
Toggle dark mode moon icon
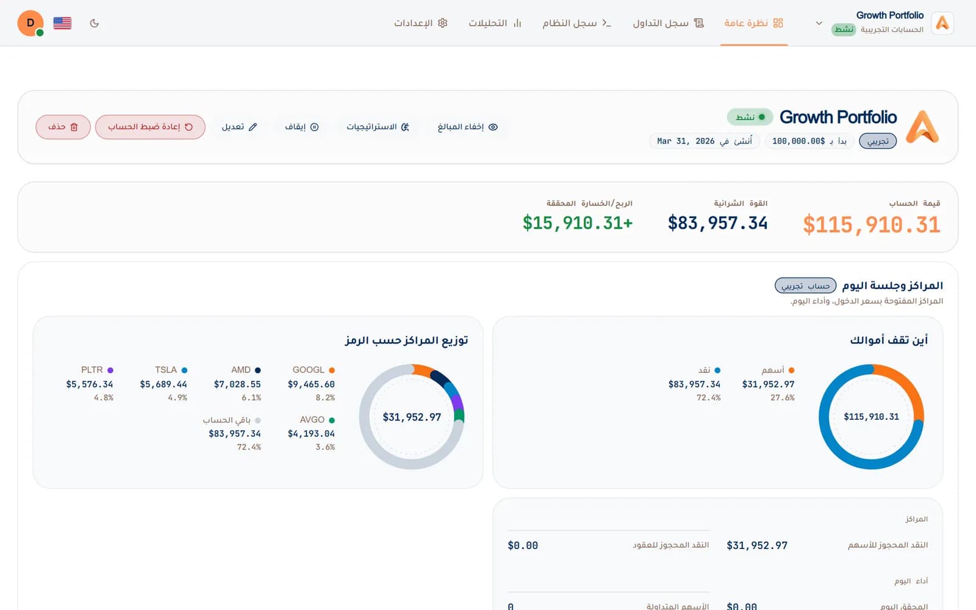pyautogui.click(x=94, y=23)
